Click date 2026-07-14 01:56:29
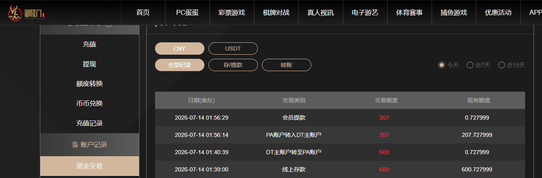Viewport: 542px width, 178px height. tap(202, 118)
